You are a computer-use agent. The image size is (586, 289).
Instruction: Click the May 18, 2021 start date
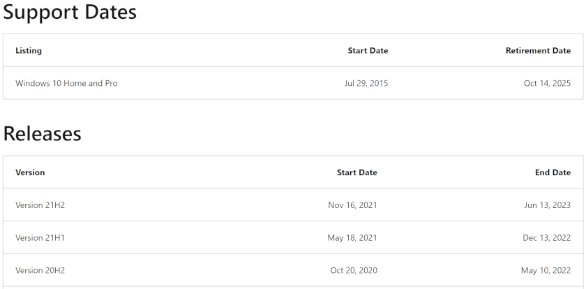coord(352,237)
